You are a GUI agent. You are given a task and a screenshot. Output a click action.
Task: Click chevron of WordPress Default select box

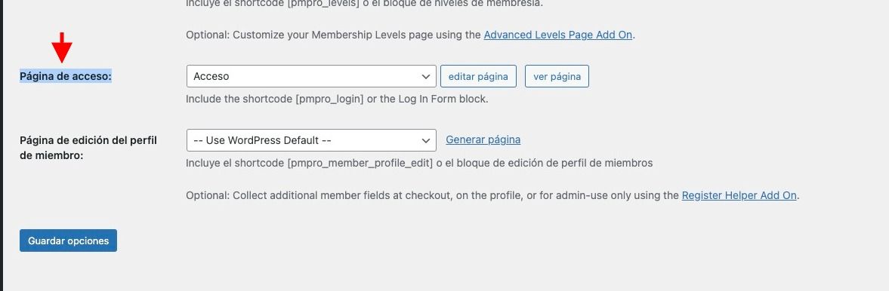click(426, 140)
